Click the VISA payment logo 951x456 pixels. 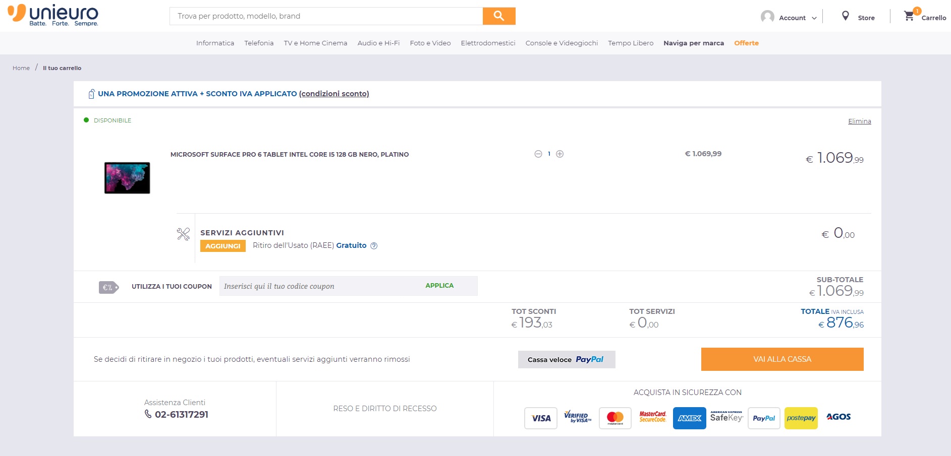541,418
